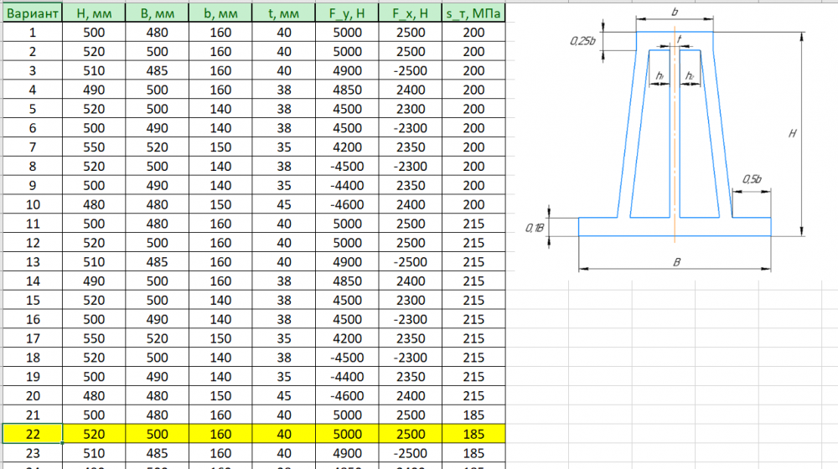The image size is (838, 469).
Task: Select the cross-section diagram image
Action: (x=675, y=141)
